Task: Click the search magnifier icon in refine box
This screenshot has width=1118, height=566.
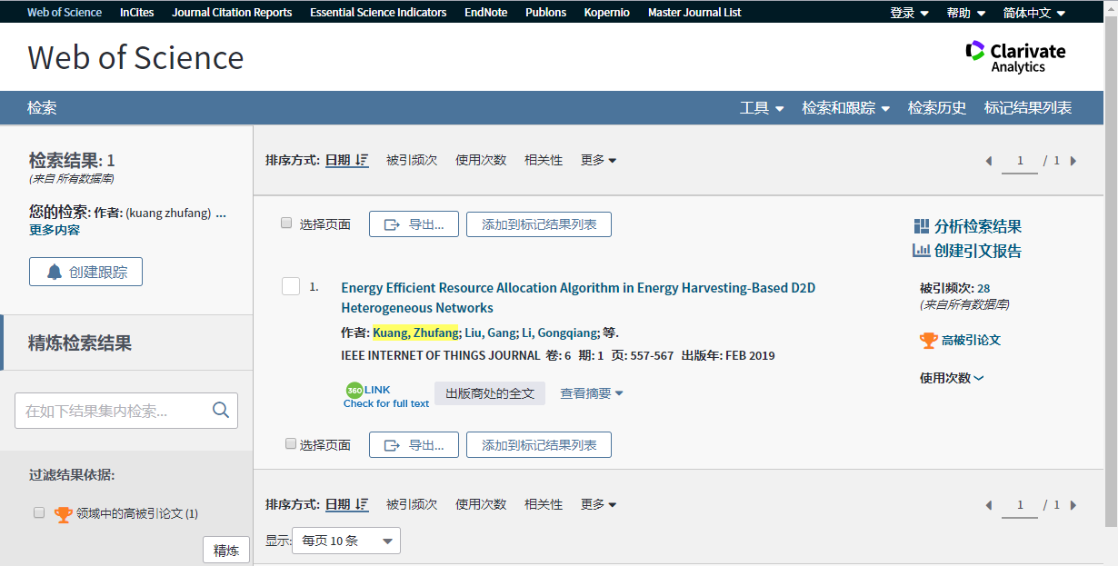Action: pyautogui.click(x=220, y=411)
